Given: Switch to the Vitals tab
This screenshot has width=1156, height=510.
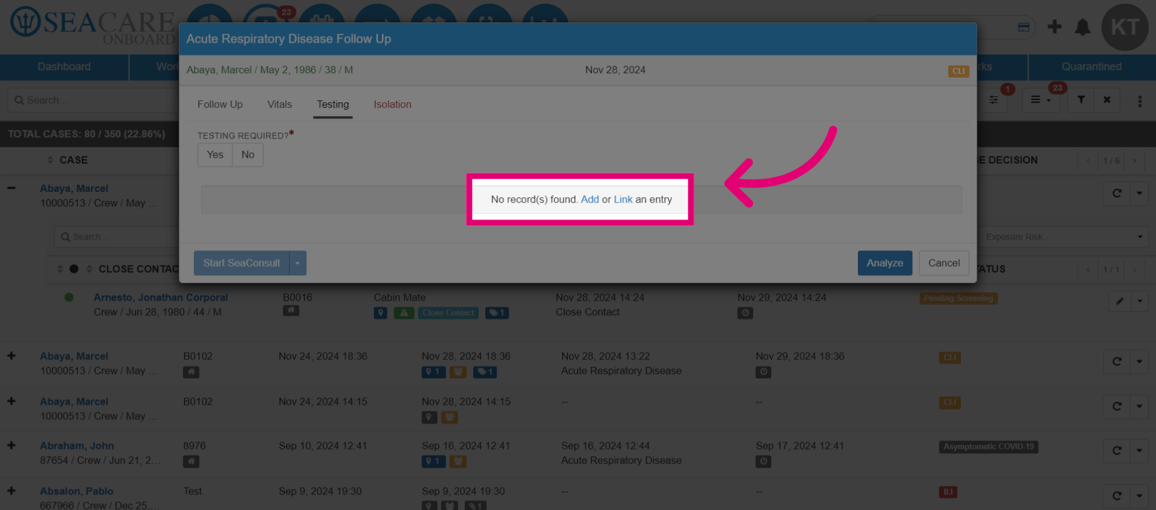Looking at the screenshot, I should pyautogui.click(x=279, y=104).
